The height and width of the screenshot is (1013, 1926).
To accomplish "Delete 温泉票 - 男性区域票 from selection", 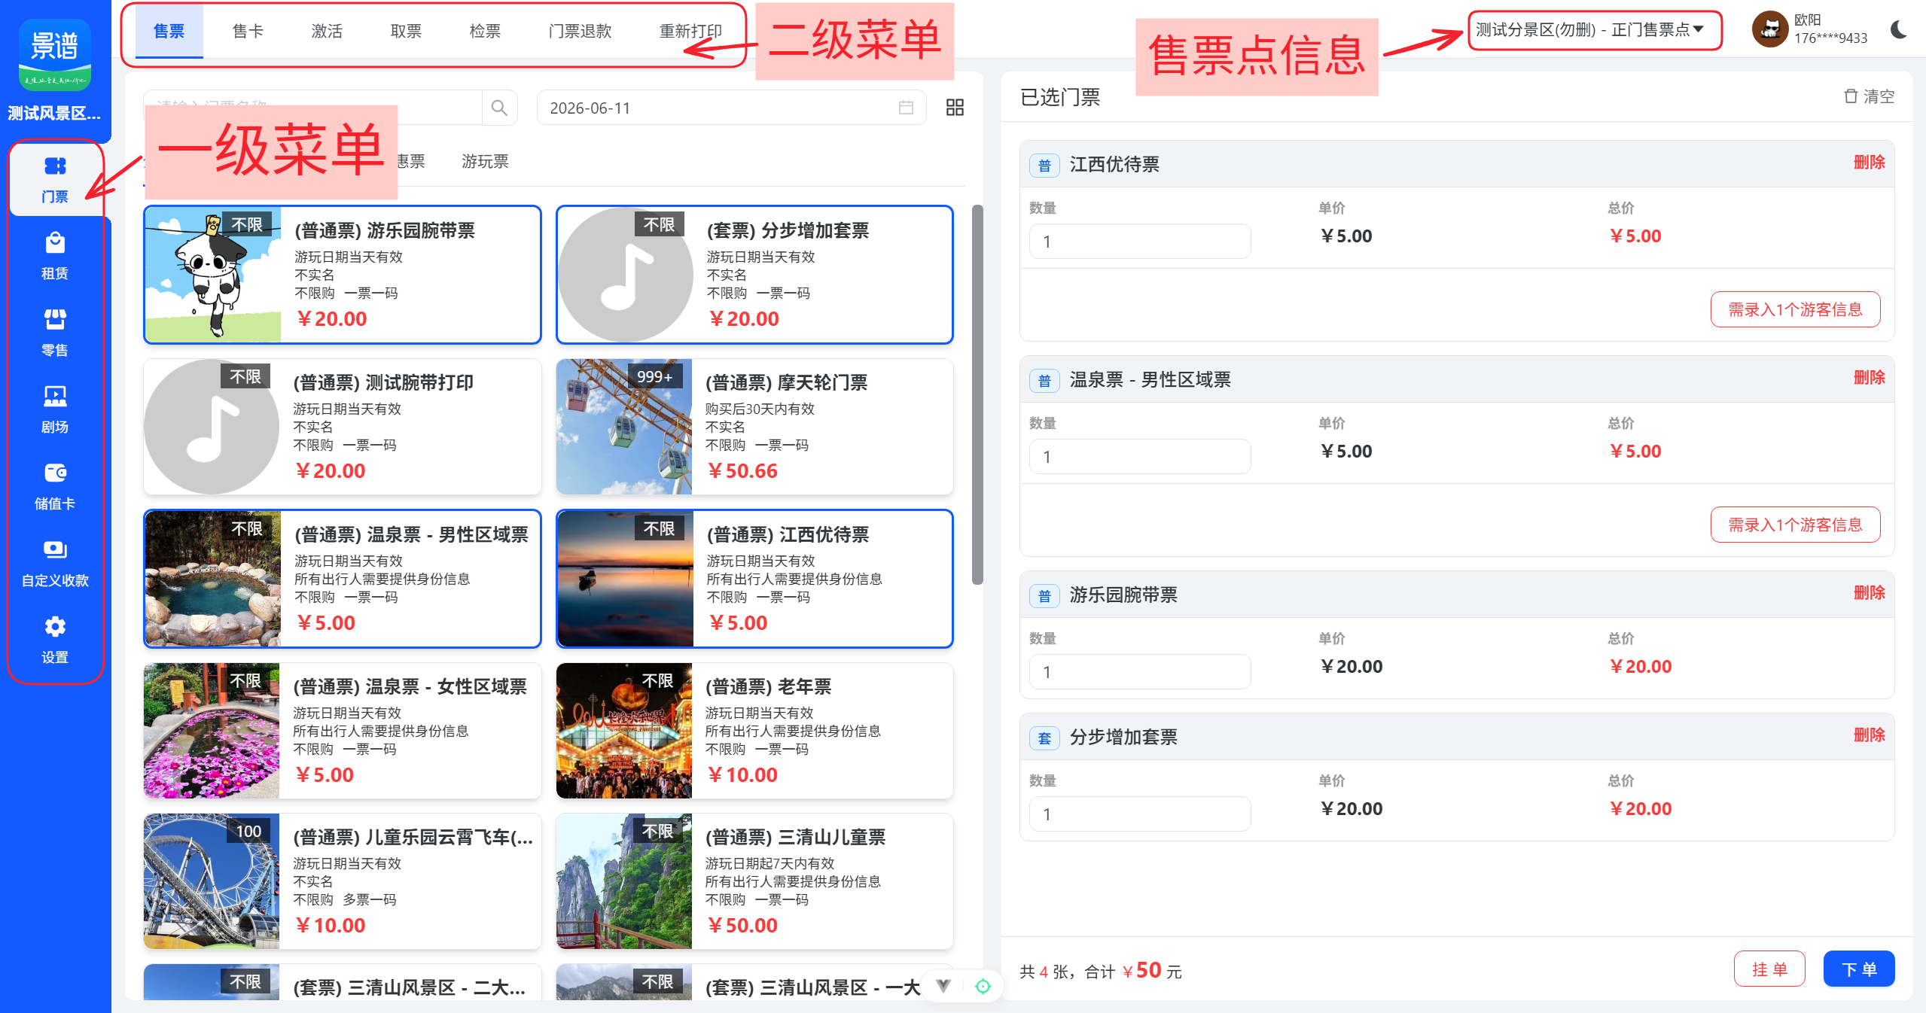I will (x=1869, y=378).
